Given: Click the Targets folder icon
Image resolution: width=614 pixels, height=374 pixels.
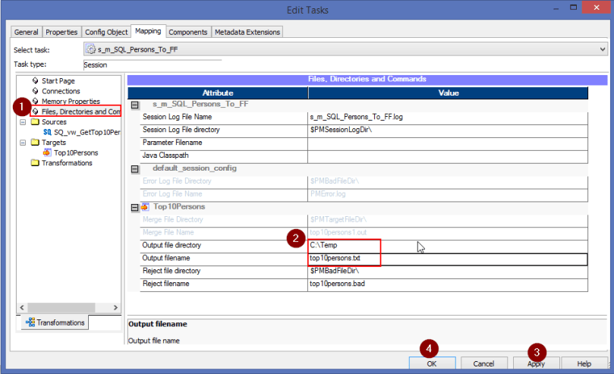Looking at the screenshot, I should (x=35, y=143).
